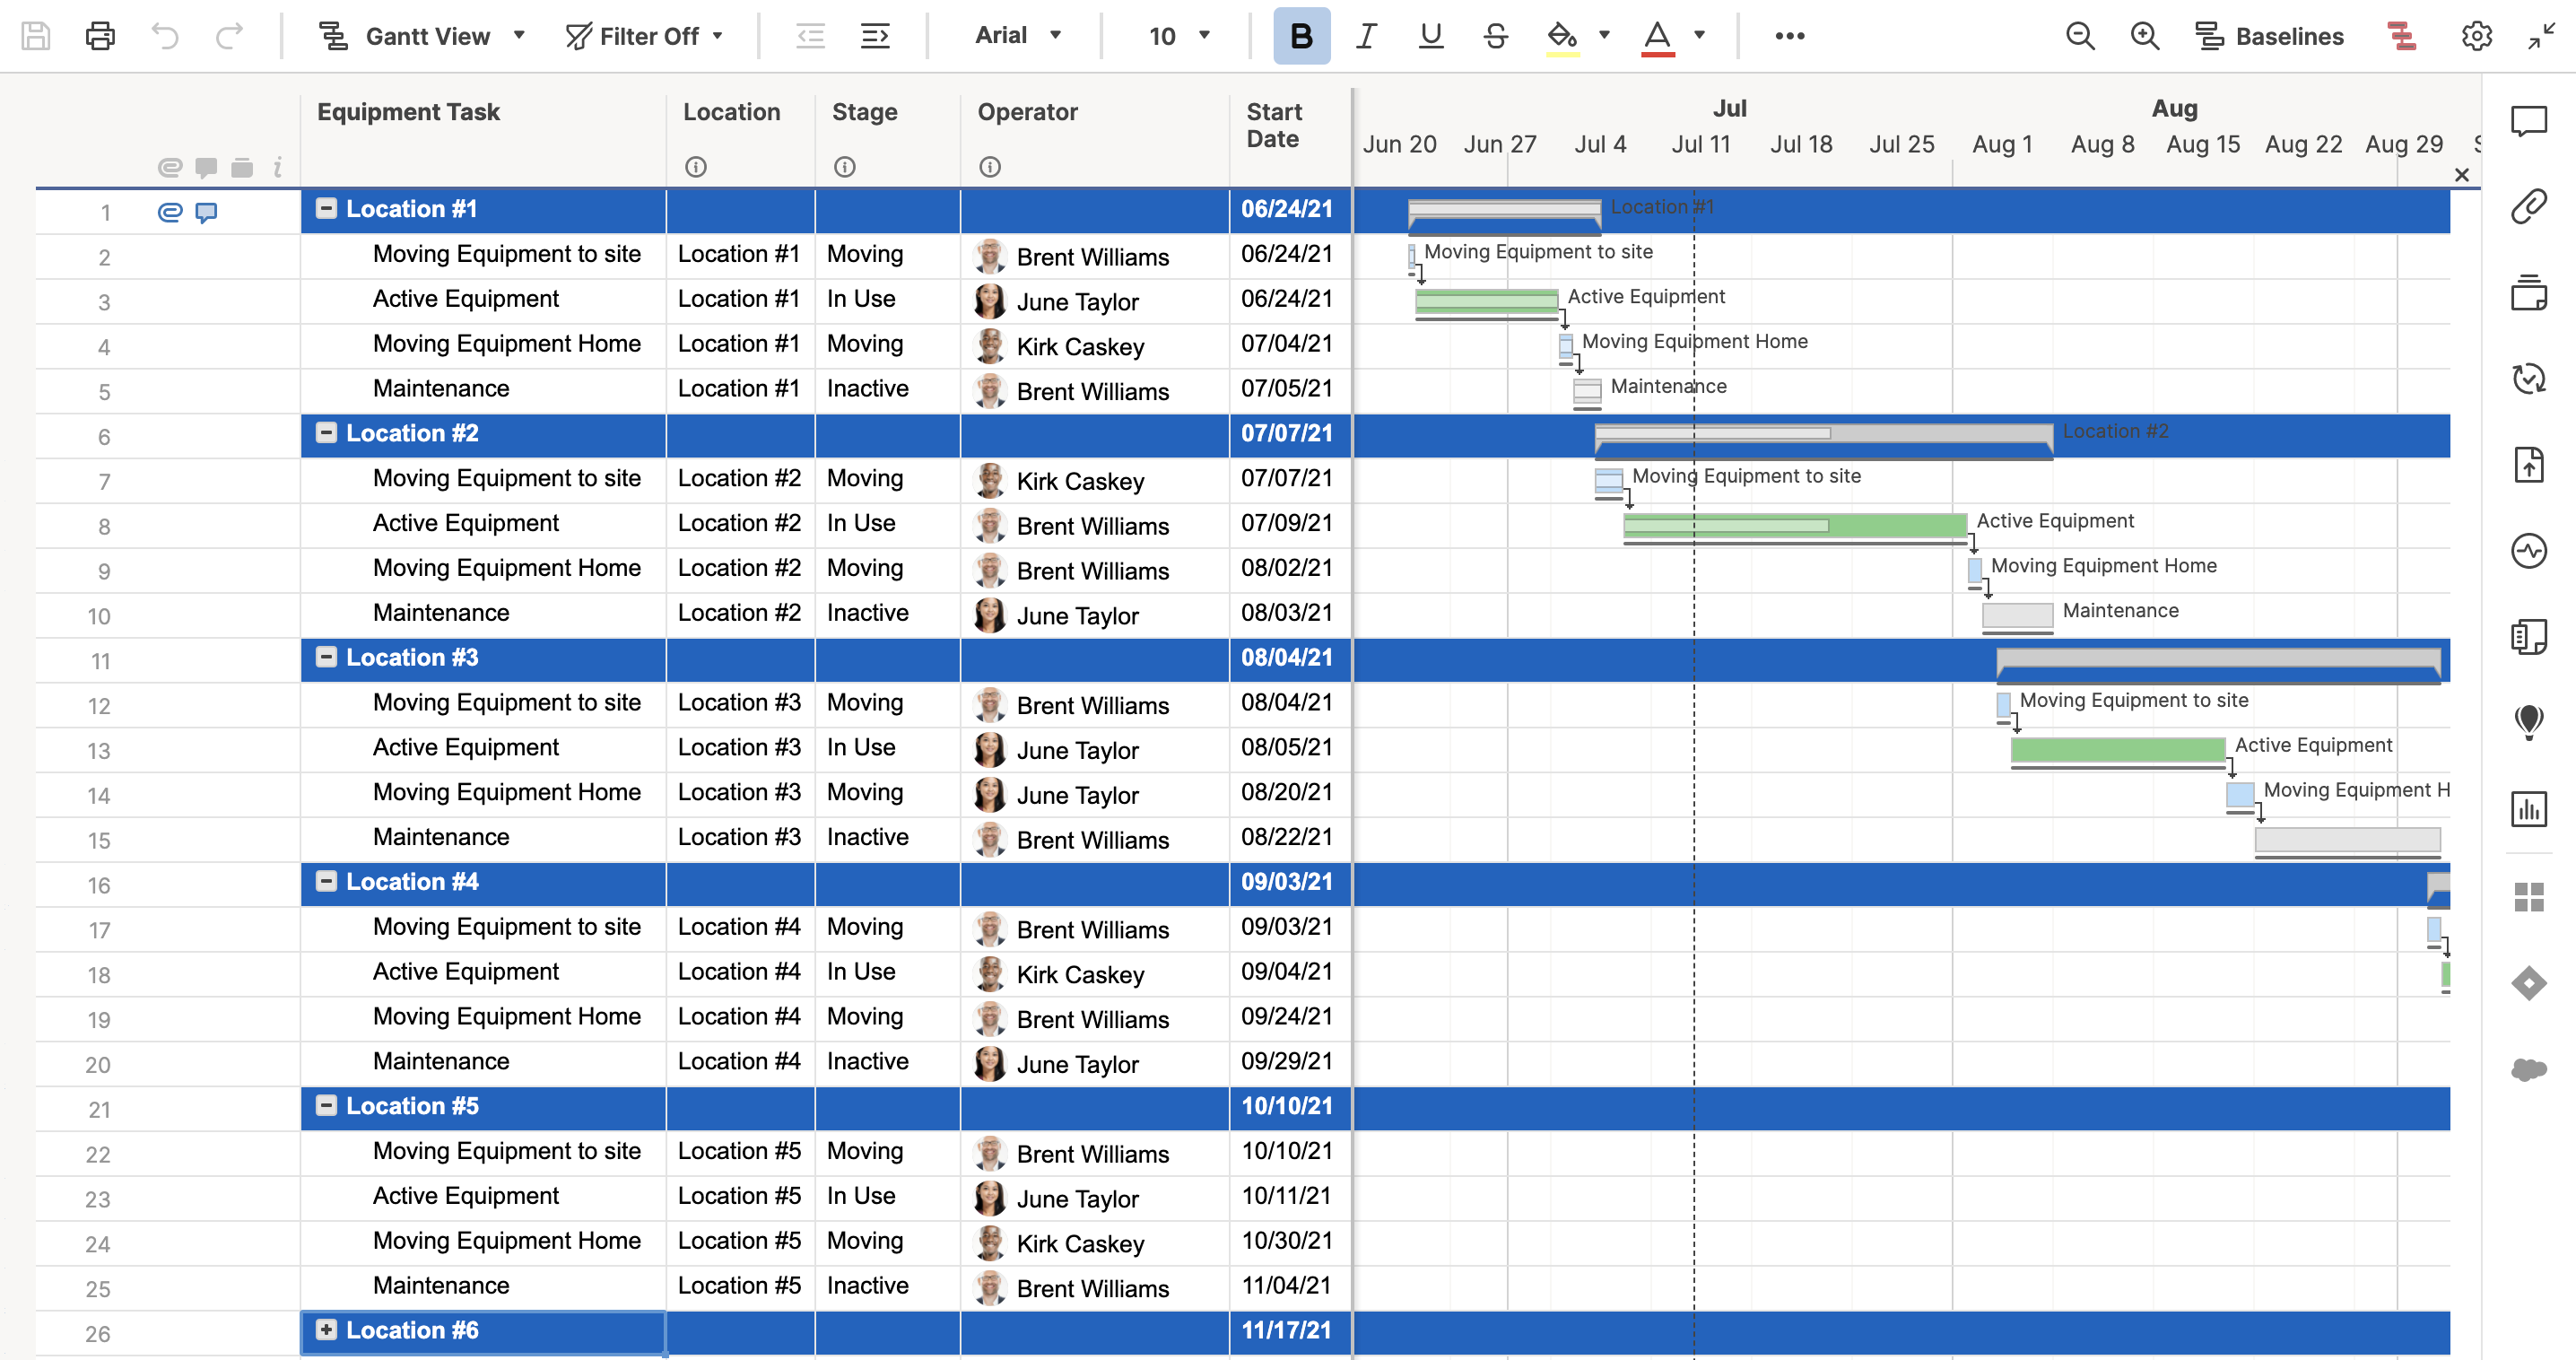This screenshot has height=1360, width=2576.
Task: Toggle Strikethrough formatting button
Action: 1495,36
